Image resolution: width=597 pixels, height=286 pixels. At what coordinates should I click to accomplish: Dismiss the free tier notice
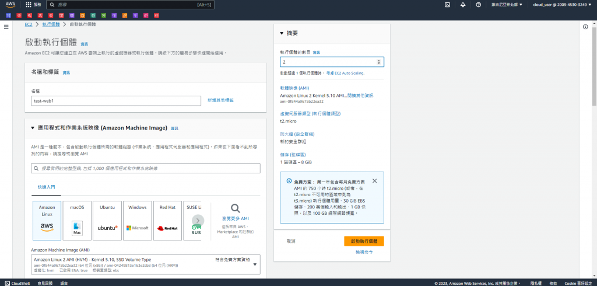tap(375, 181)
